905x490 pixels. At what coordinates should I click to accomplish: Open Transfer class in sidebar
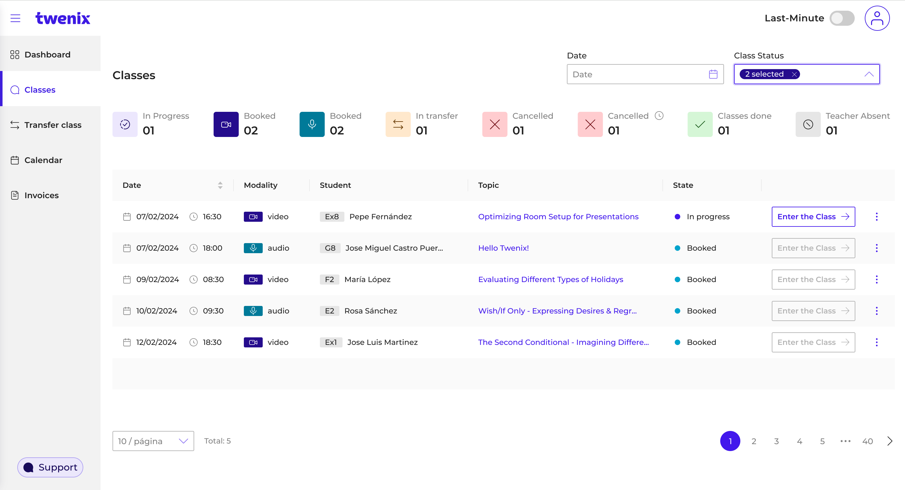tap(50, 125)
